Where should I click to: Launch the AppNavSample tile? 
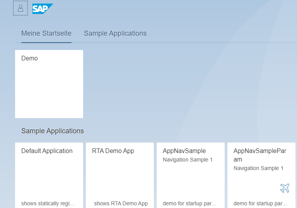point(184,151)
